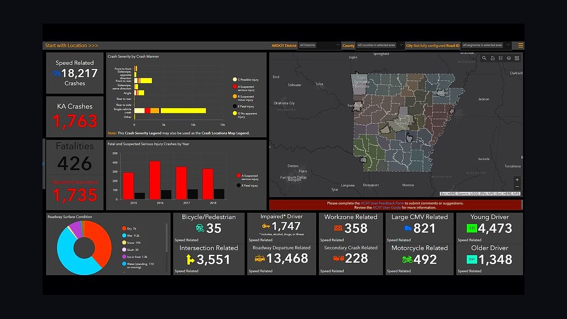Click the Slush 30 legend swatch
The height and width of the screenshot is (319, 567).
click(x=124, y=250)
